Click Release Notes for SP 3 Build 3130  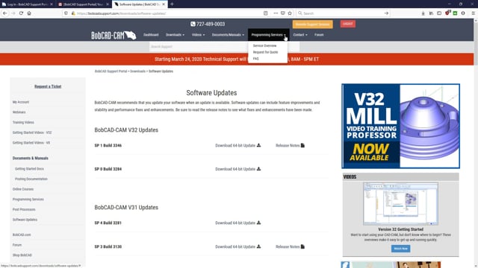(x=290, y=246)
